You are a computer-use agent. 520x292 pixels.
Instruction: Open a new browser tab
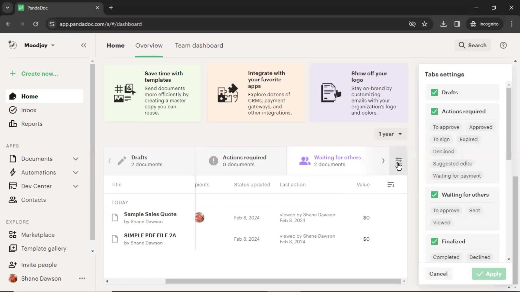(x=111, y=8)
